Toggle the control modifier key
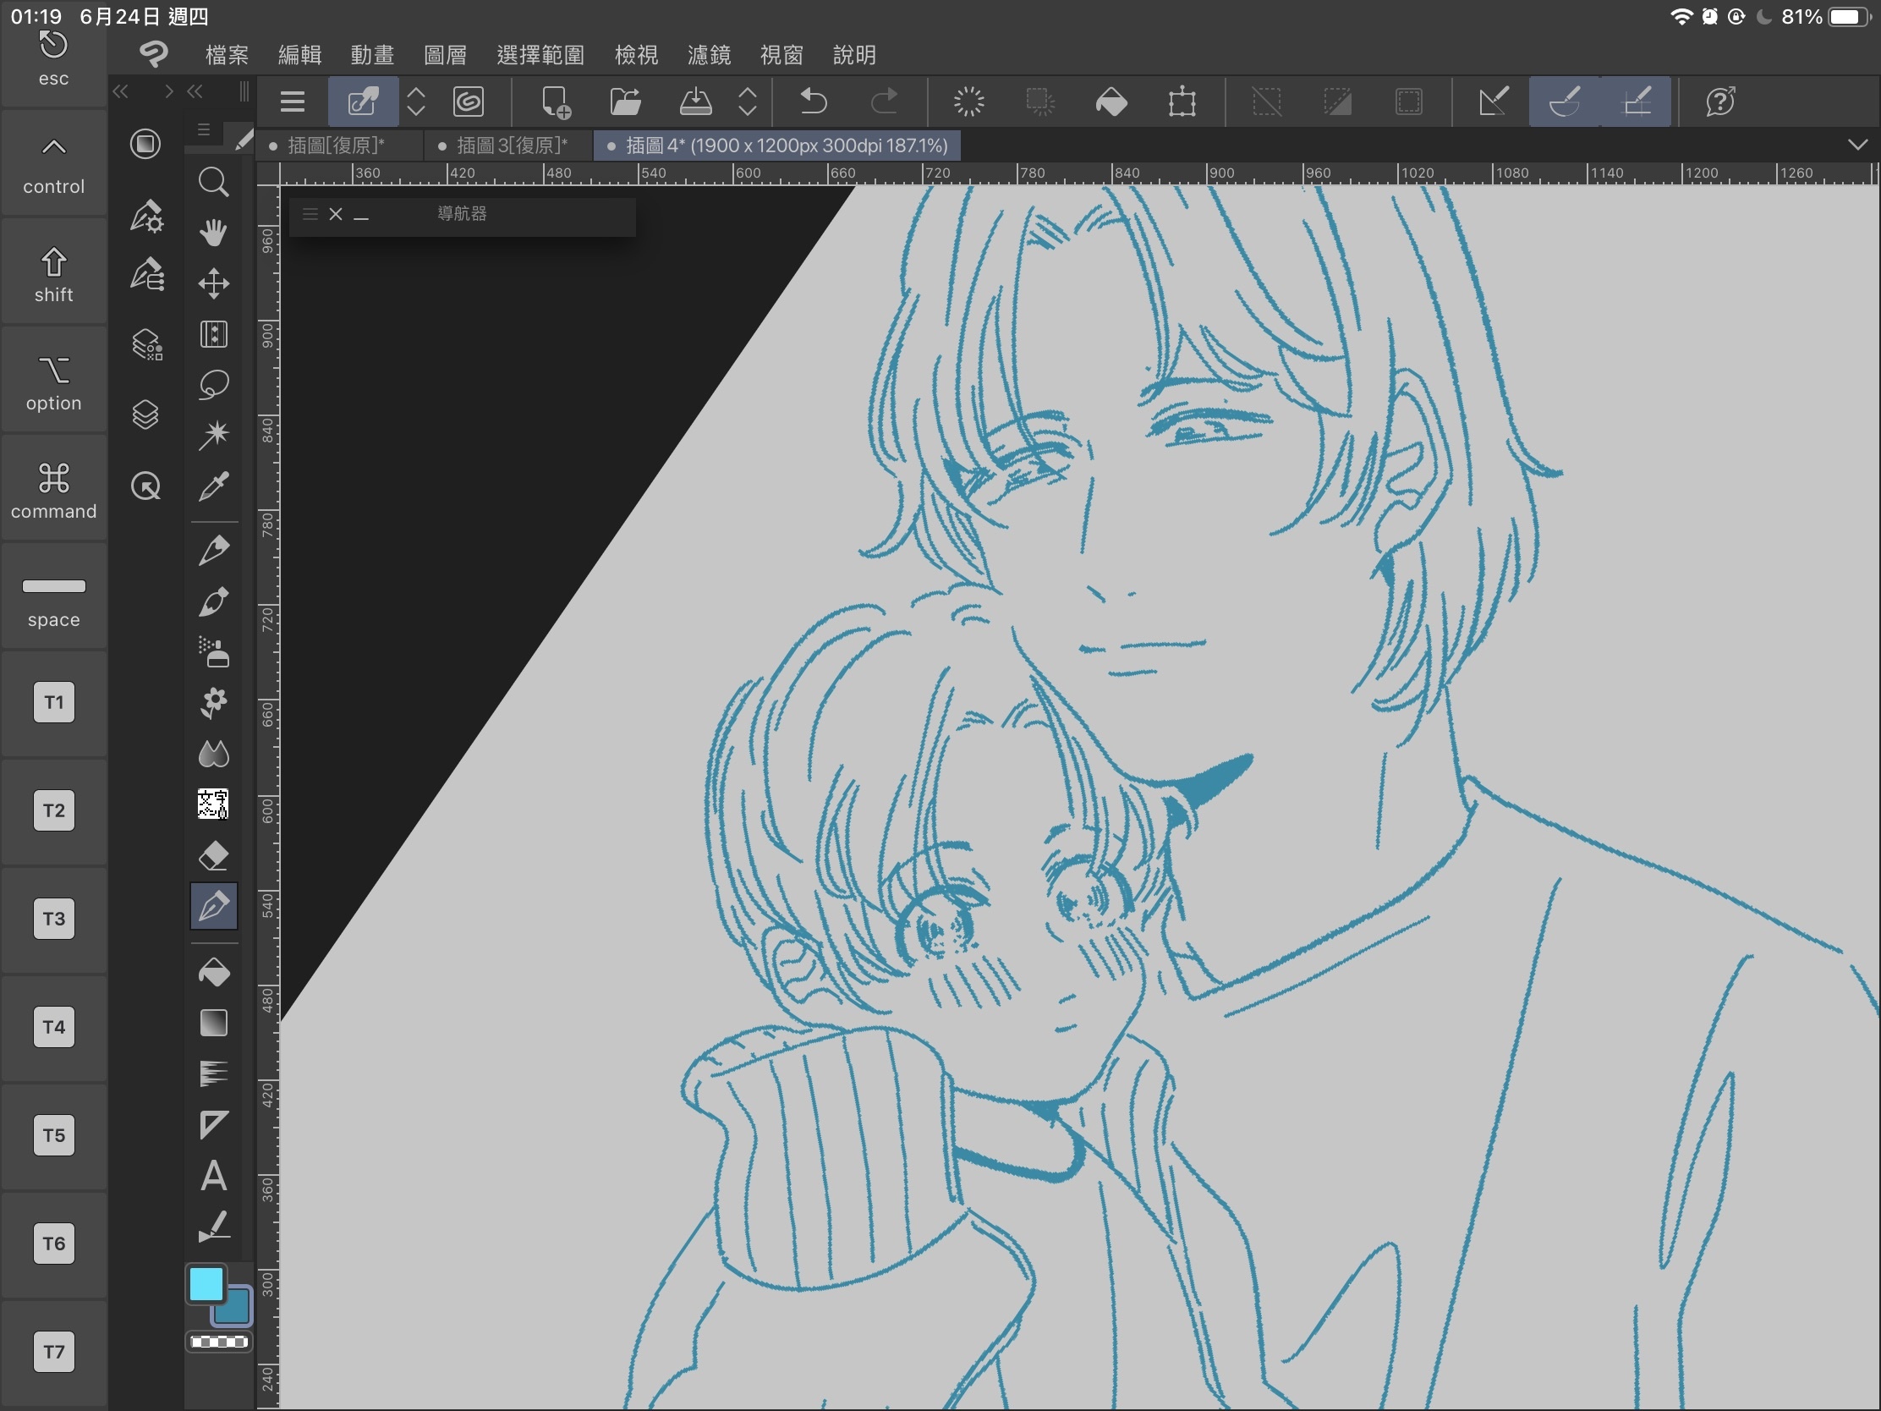Viewport: 1881px width, 1411px height. point(53,164)
